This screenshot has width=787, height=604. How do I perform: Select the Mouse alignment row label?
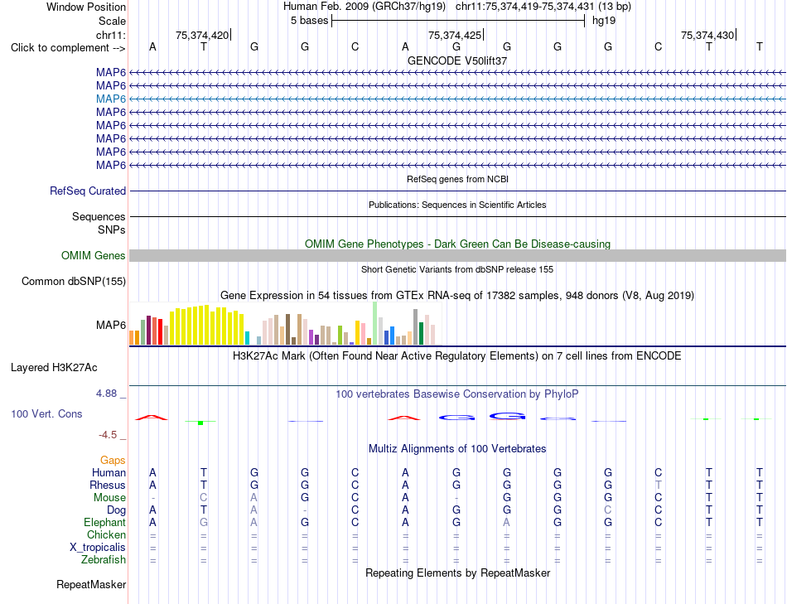109,498
